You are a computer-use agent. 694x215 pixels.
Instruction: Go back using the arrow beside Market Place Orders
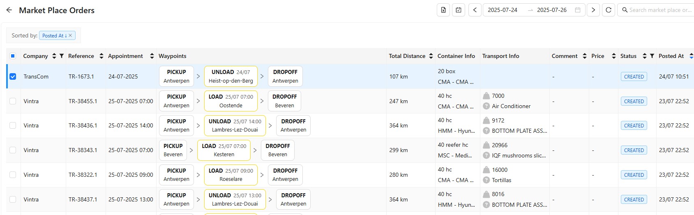[x=9, y=10]
